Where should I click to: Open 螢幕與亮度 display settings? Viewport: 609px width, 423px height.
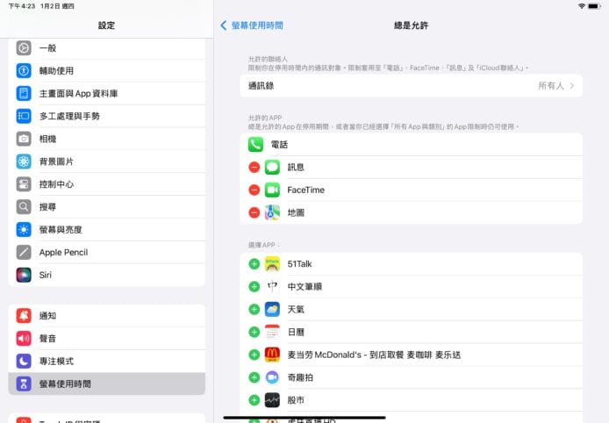click(x=63, y=229)
